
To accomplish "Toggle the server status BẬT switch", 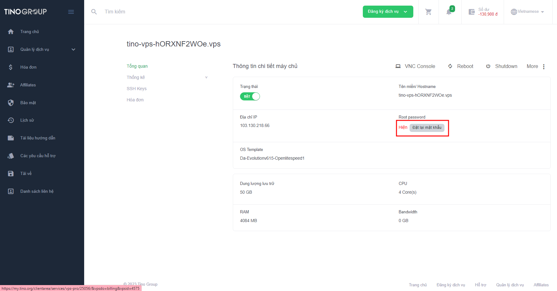I will click(250, 96).
